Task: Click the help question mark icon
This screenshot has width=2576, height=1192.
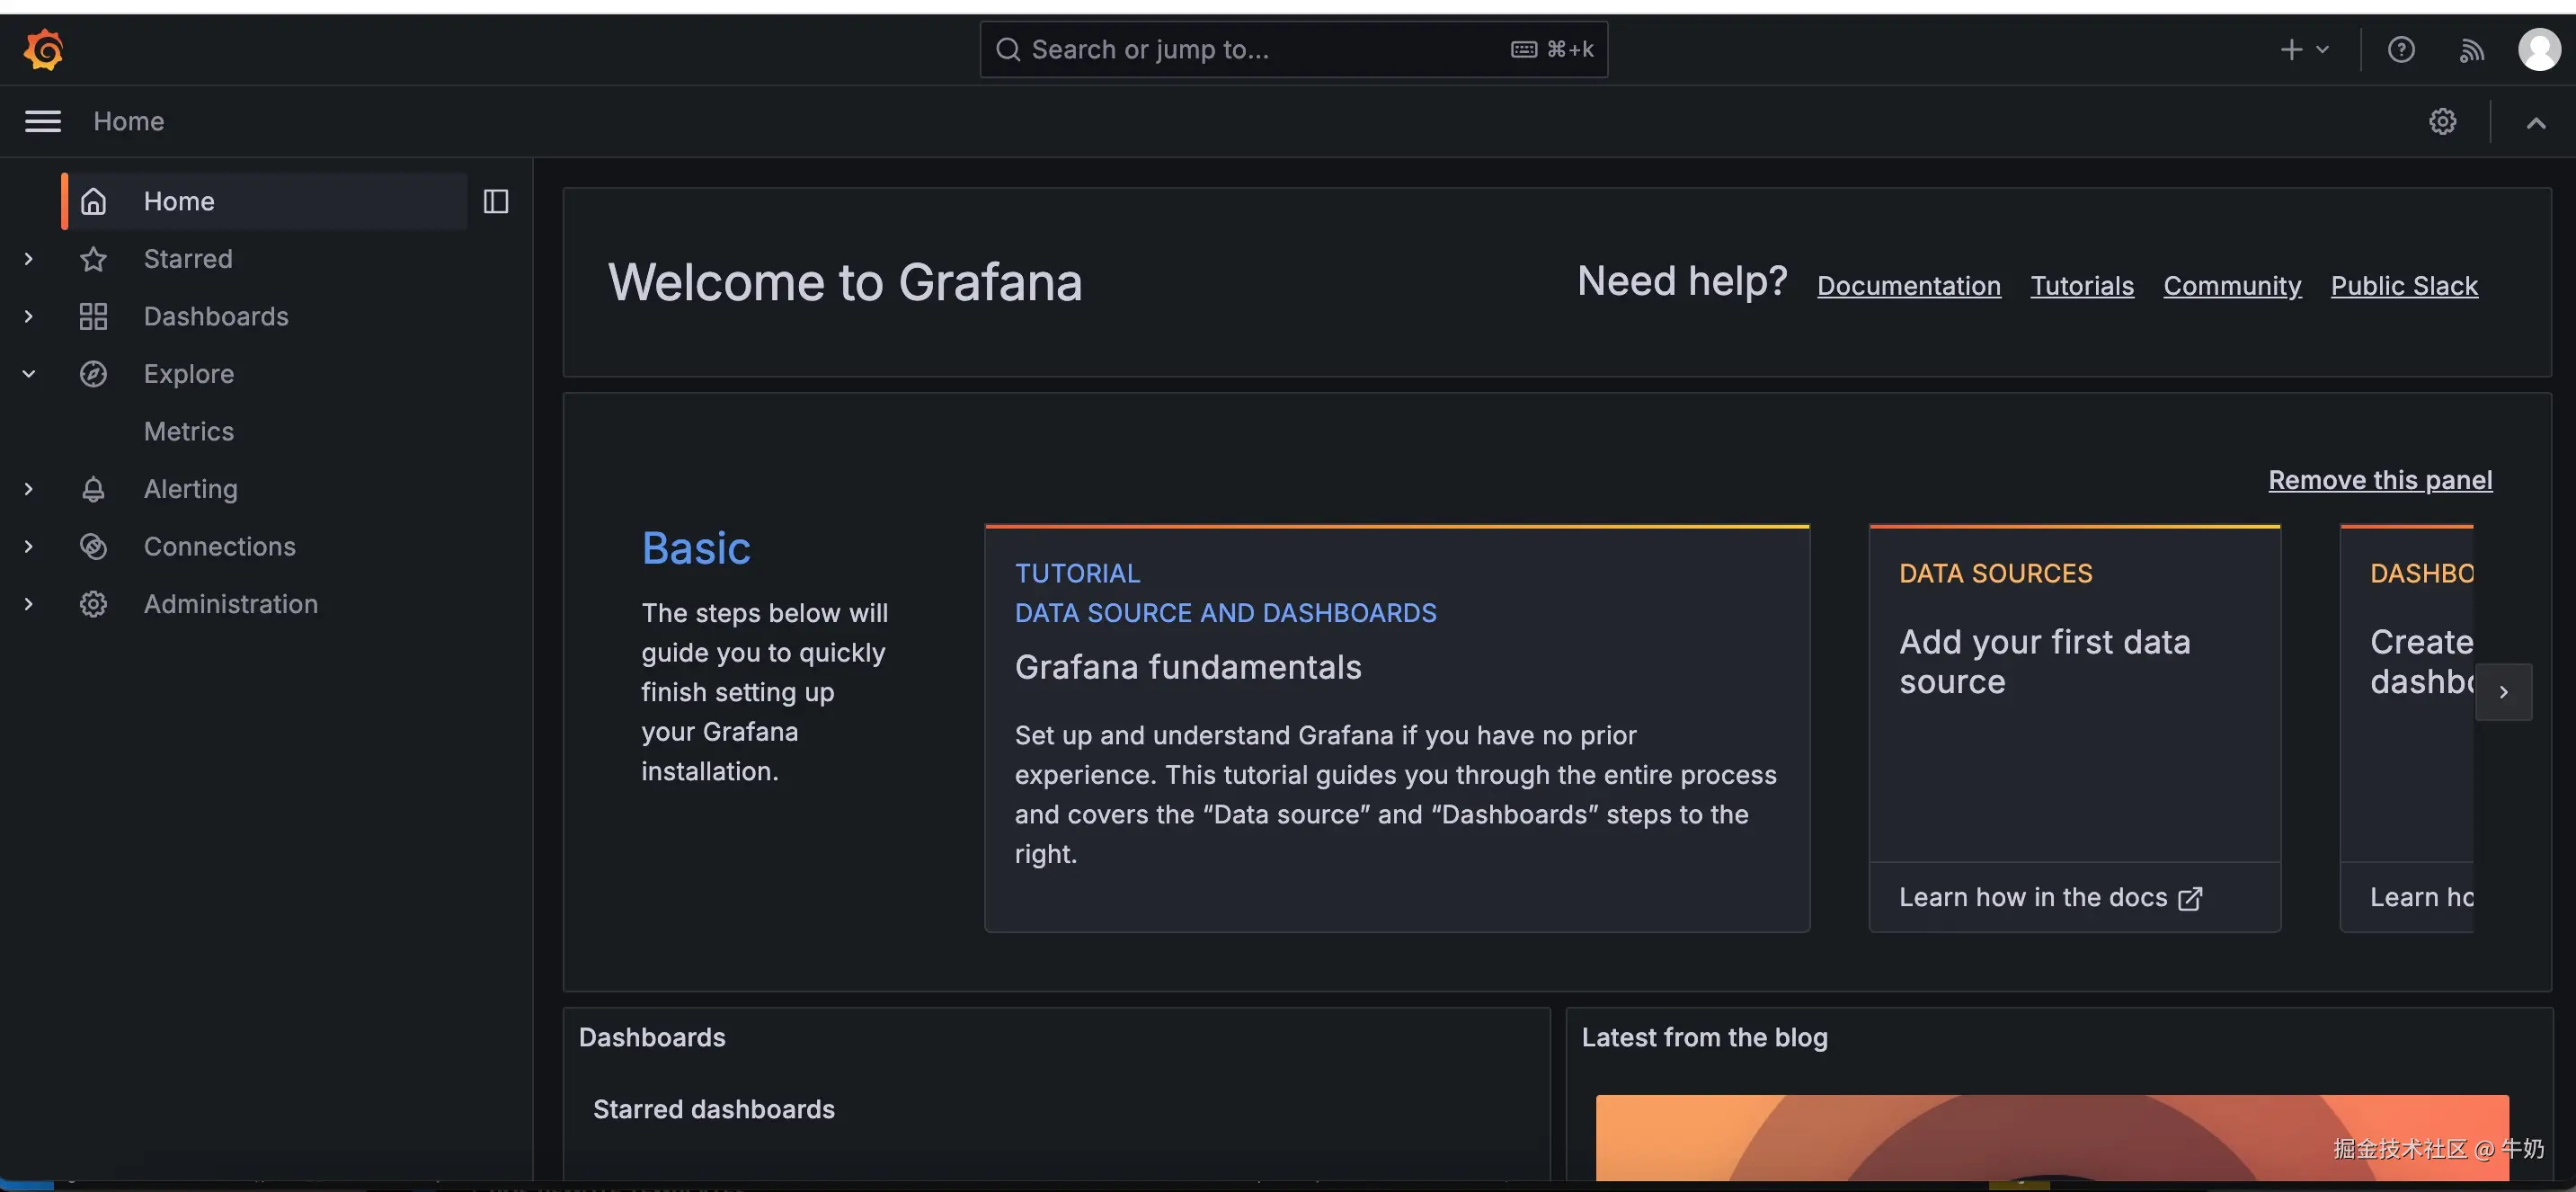Action: [x=2401, y=49]
